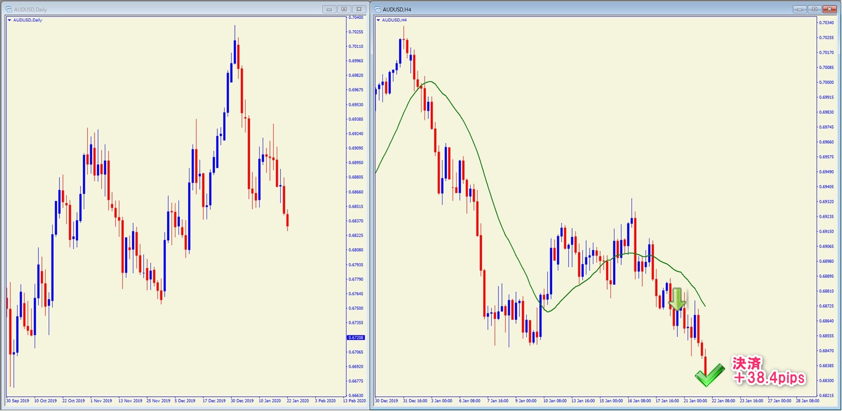This screenshot has width=842, height=411.
Task: Click price label 0.66775 on Daily axis
Action: [356, 381]
